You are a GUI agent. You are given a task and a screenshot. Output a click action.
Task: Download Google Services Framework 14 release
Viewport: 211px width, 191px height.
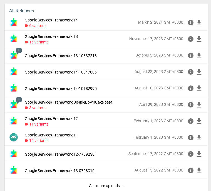click(199, 23)
